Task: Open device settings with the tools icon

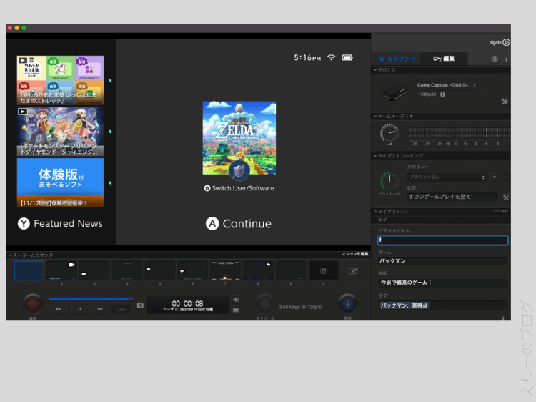Action: click(x=505, y=102)
